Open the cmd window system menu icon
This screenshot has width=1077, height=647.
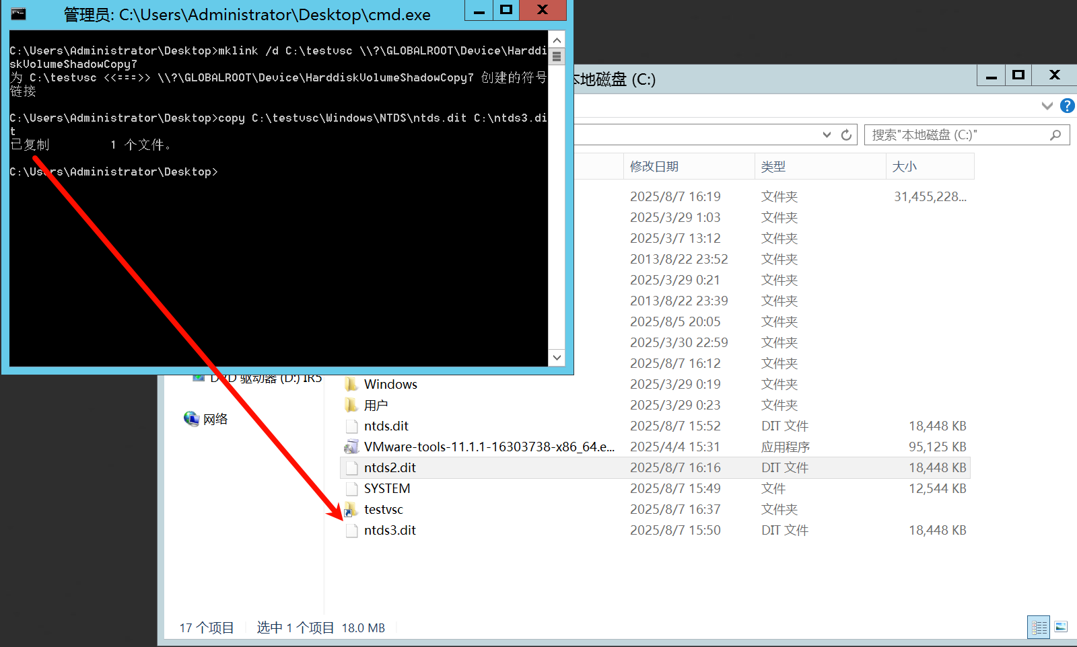point(18,13)
